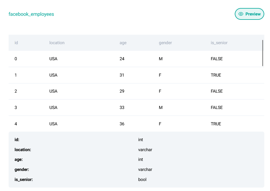The width and height of the screenshot is (270, 191).
Task: Select the row with id 3
Action: coord(115,108)
